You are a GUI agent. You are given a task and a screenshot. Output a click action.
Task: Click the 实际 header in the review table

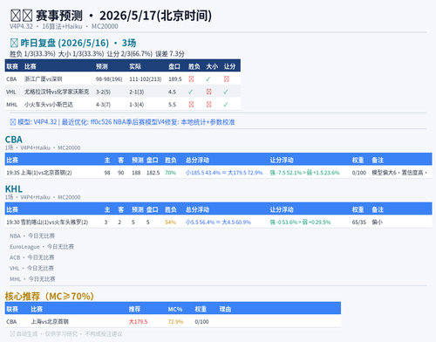pyautogui.click(x=135, y=66)
